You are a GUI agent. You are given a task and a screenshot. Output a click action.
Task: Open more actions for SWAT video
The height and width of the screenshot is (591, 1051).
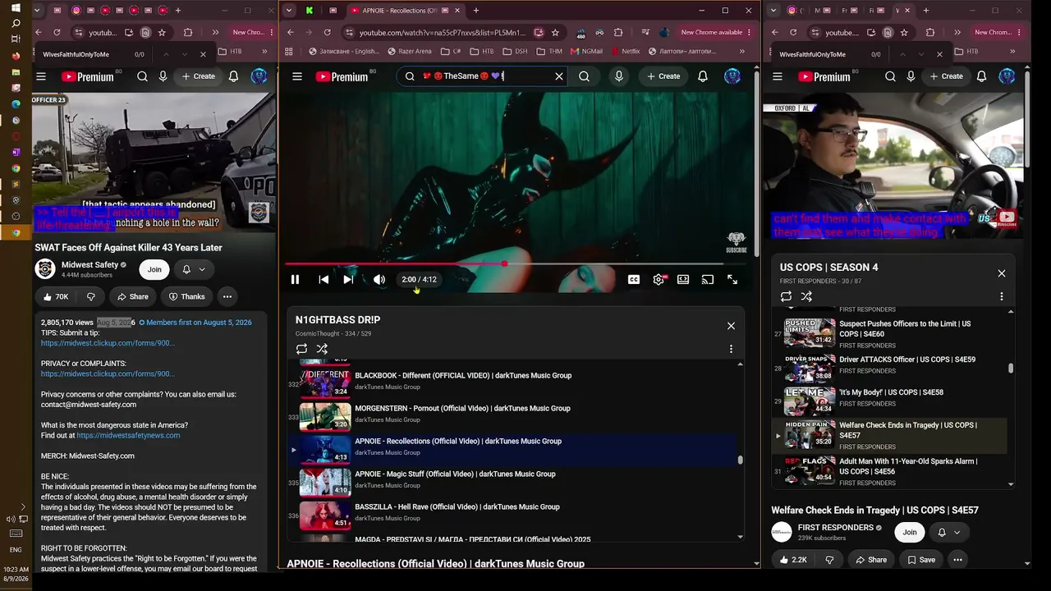227,296
